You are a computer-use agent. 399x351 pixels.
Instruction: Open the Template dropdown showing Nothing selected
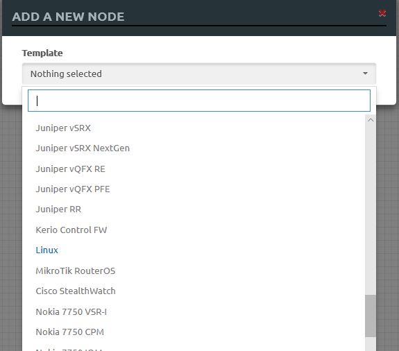coord(199,74)
